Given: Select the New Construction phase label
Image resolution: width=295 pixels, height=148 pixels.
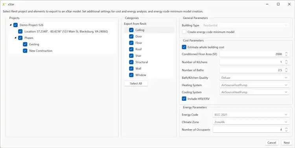Looking at the screenshot, I should point(41,51).
